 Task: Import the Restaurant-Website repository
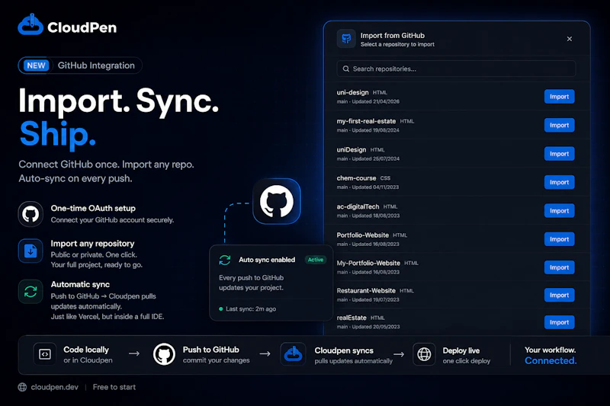point(559,295)
